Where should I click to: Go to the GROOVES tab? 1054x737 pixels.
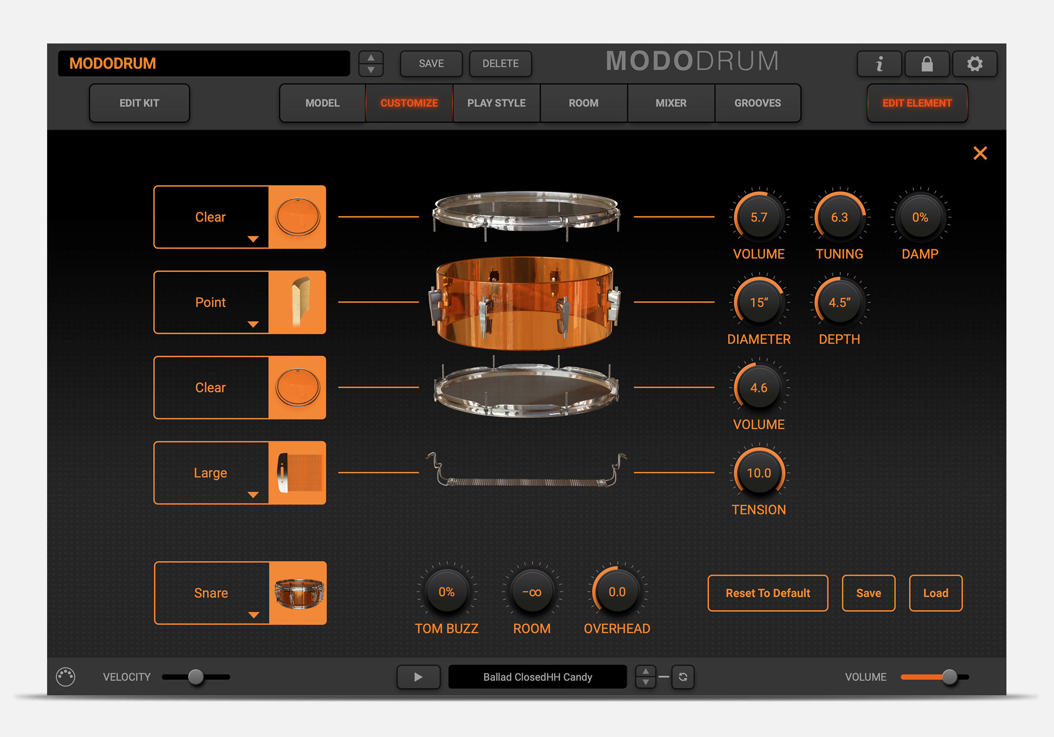757,103
